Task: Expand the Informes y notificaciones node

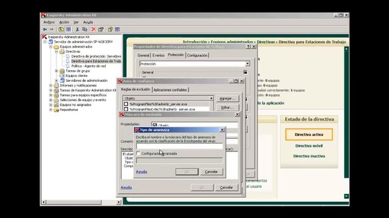Action: point(51,85)
